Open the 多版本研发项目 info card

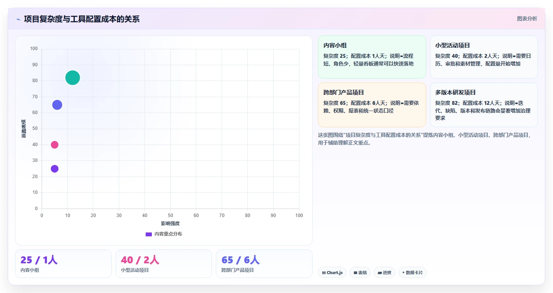point(484,104)
